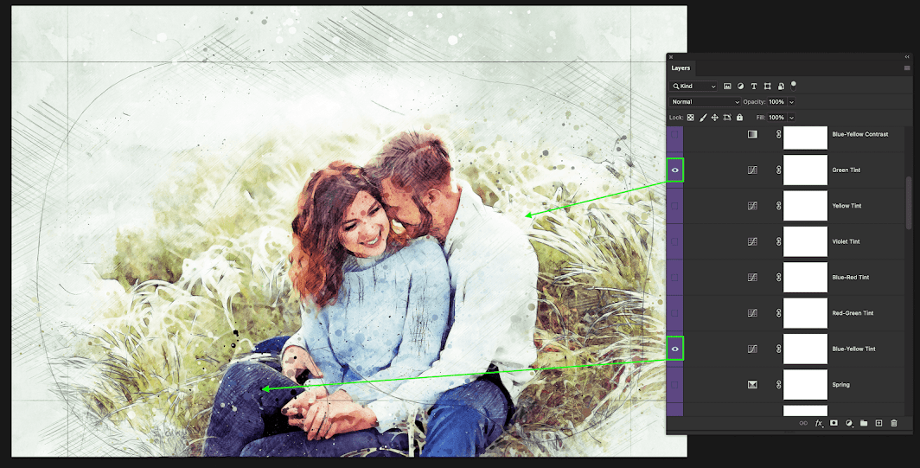Hide the Green Tint layer
The height and width of the screenshot is (468, 920).
pyautogui.click(x=674, y=170)
